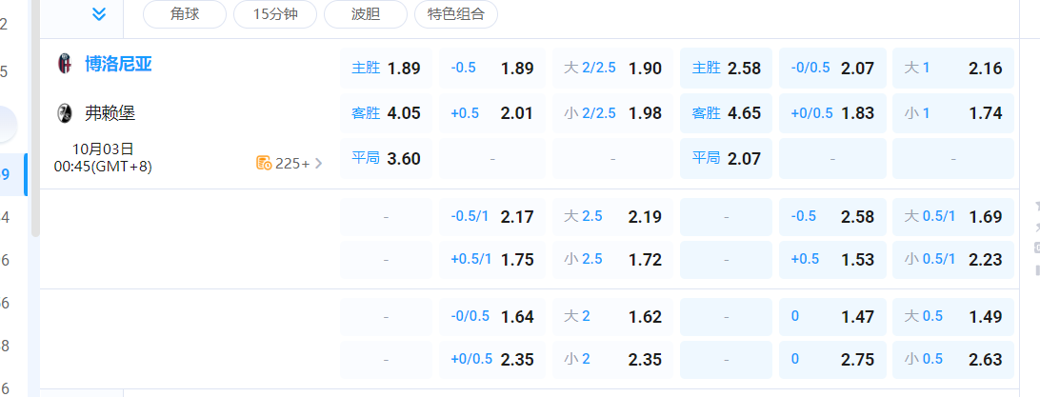
Task: Select the half-time 主胜 2.58 odds
Action: point(726,69)
